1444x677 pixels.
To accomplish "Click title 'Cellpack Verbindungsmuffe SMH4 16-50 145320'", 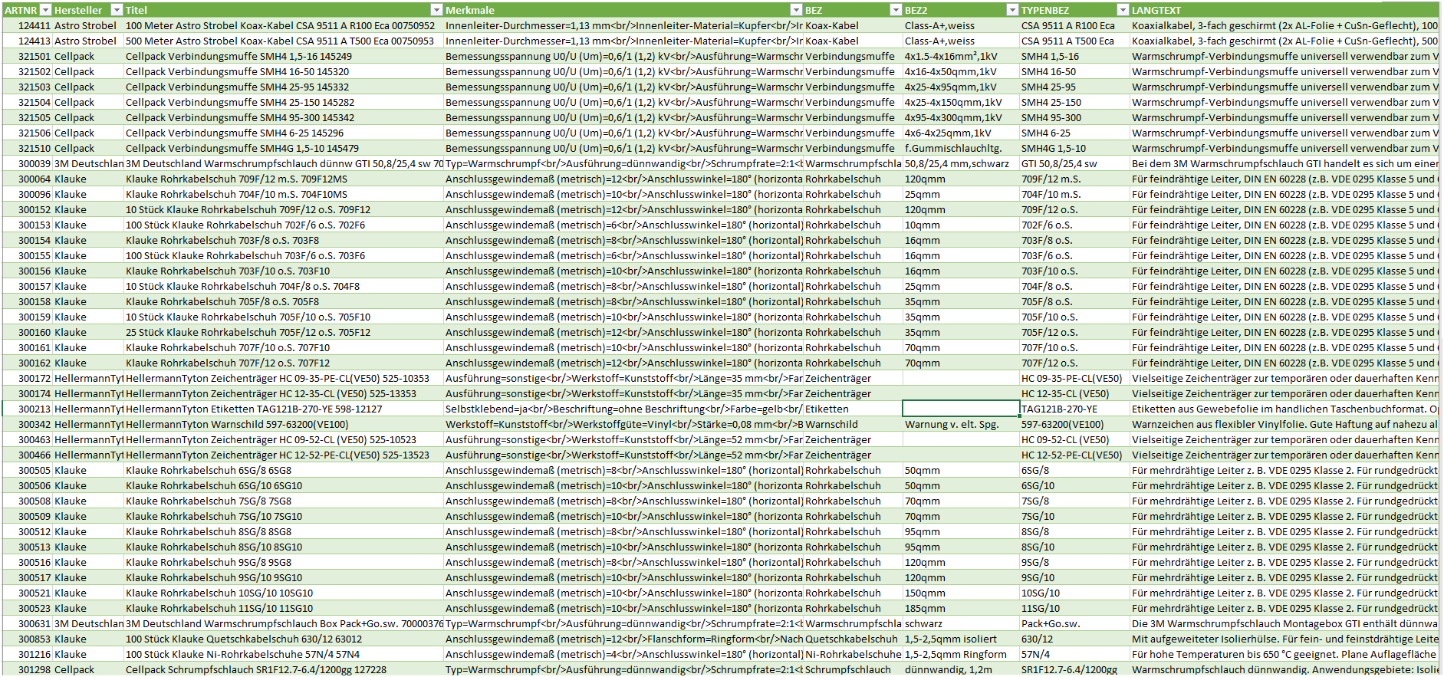I will [x=284, y=71].
